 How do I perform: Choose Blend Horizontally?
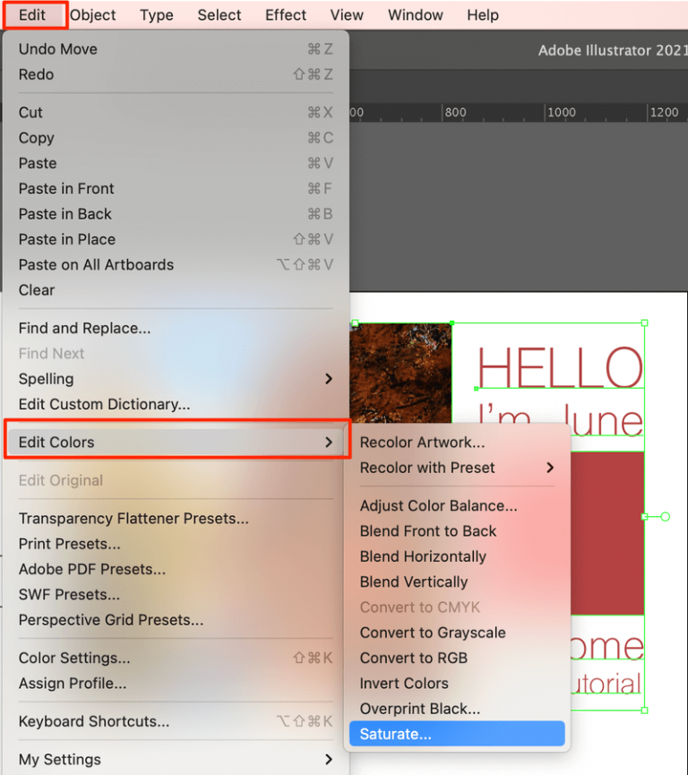pos(457,556)
